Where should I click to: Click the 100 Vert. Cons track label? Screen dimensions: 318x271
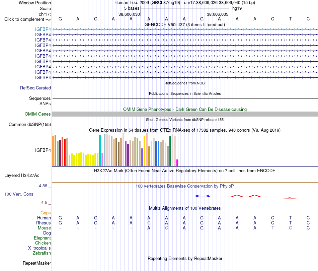19,194
